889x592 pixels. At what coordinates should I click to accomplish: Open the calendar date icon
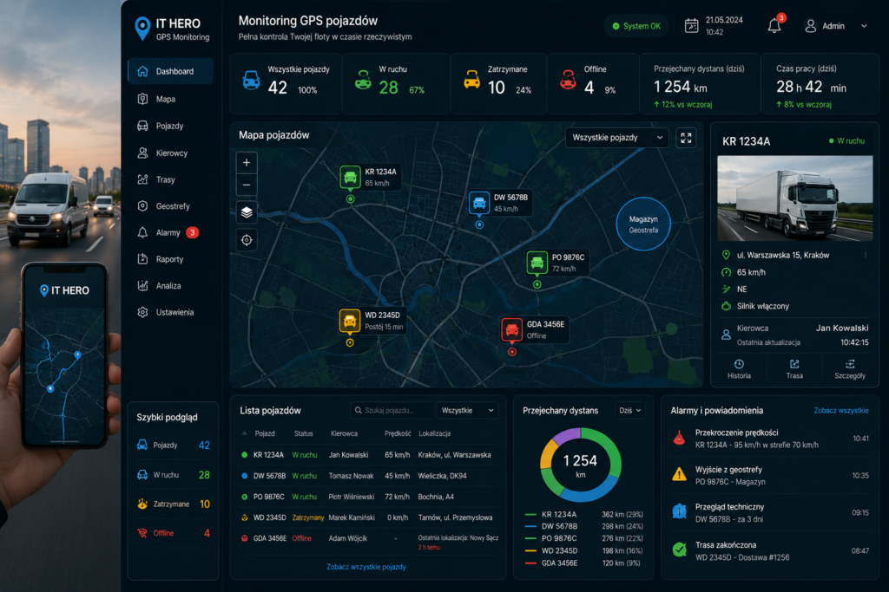691,26
